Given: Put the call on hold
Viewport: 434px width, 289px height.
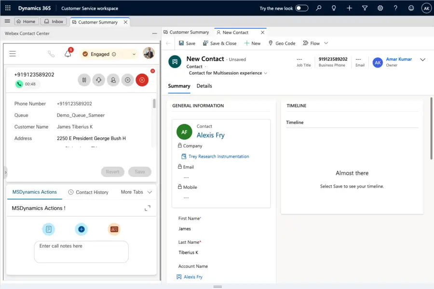Looking at the screenshot, I should tap(84, 80).
